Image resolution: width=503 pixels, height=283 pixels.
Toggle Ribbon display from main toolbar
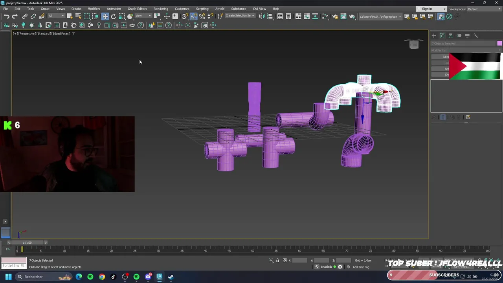(298, 17)
